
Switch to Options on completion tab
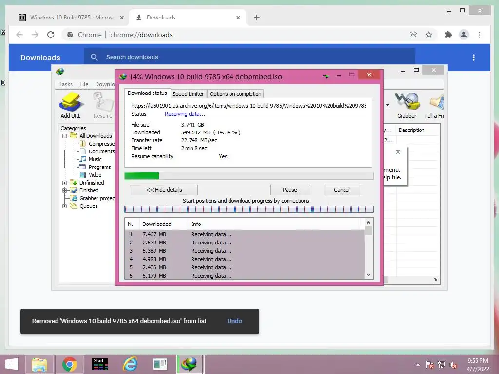[235, 94]
